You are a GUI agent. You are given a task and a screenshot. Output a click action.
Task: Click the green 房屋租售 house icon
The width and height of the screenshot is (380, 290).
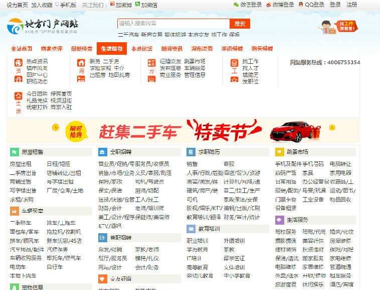click(15, 152)
